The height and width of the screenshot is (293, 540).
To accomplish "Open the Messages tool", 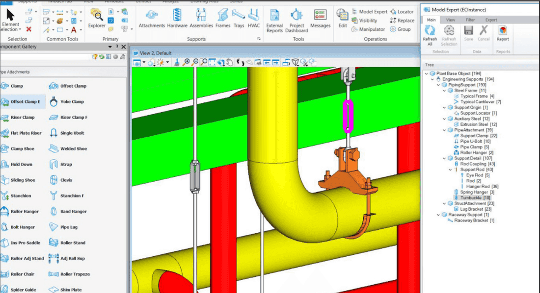I will click(320, 19).
